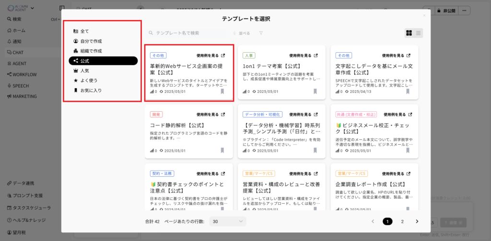Open the 並べる sort control
Image resolution: width=491 pixels, height=241 pixels.
pos(242,33)
